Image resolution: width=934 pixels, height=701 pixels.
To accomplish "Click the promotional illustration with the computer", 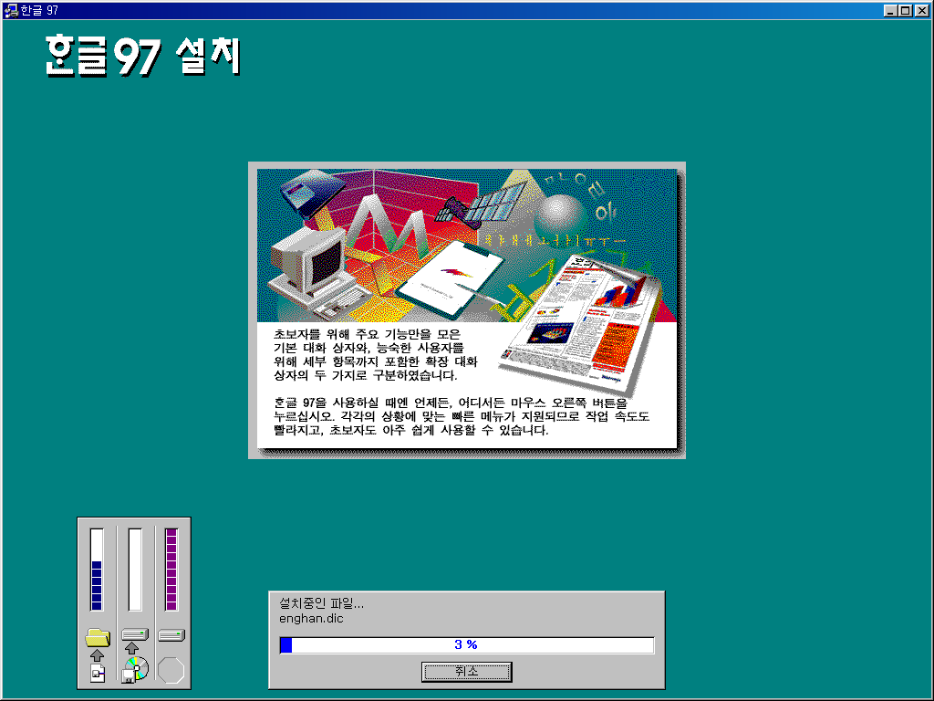I will coord(467,246).
